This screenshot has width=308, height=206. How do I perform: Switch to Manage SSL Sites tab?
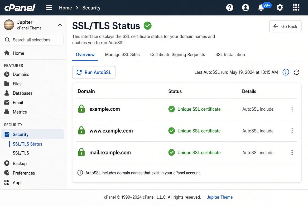[x=122, y=55]
